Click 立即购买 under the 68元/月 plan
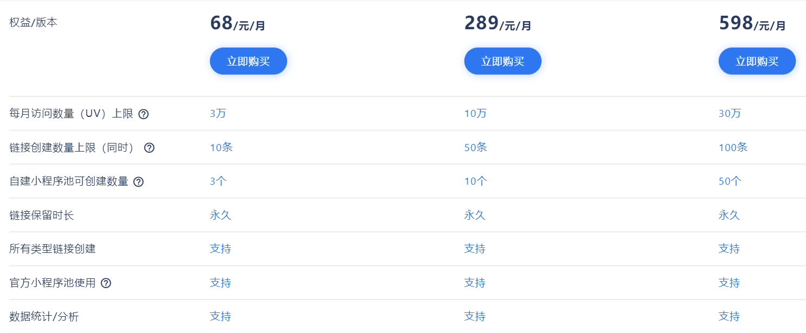 pyautogui.click(x=248, y=61)
